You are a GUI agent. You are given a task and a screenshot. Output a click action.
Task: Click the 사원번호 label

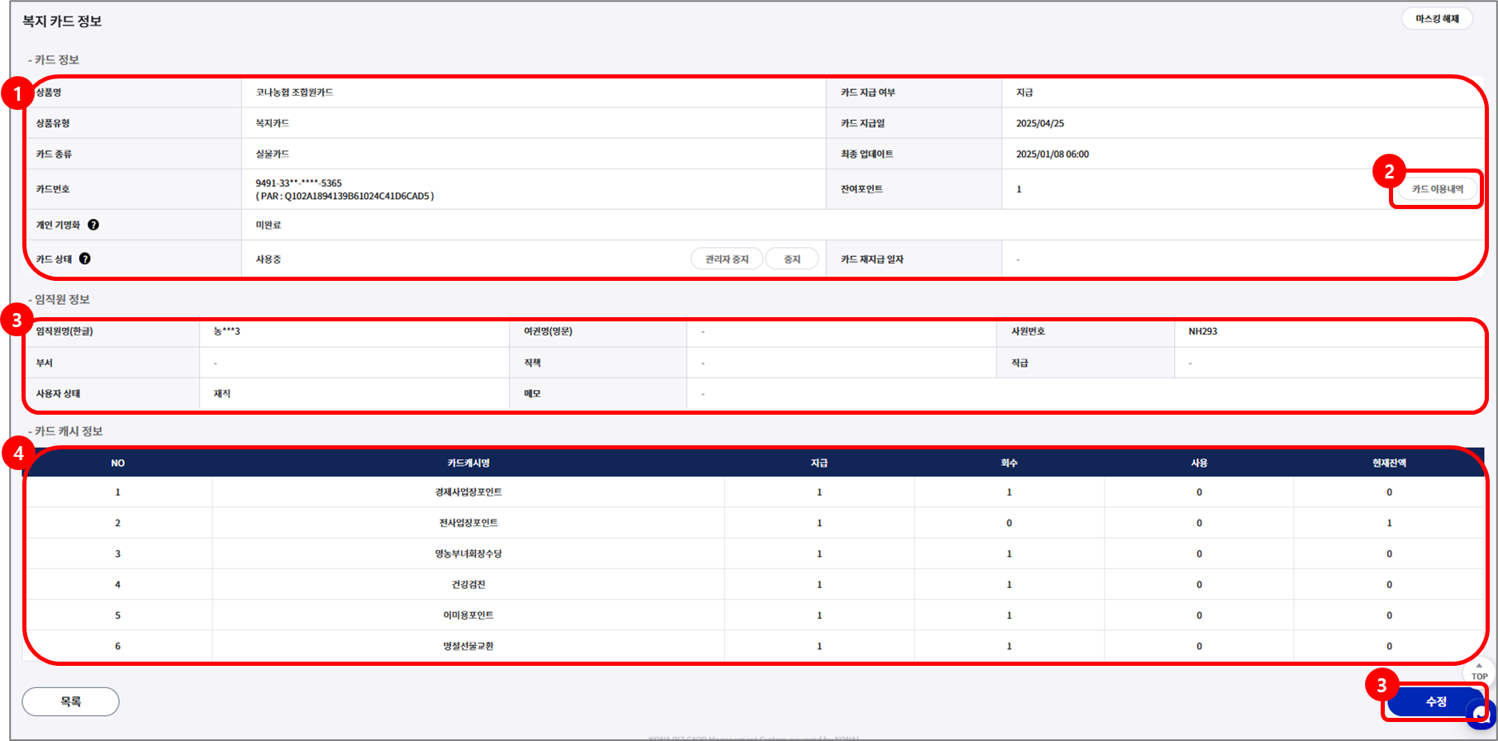pos(1028,331)
